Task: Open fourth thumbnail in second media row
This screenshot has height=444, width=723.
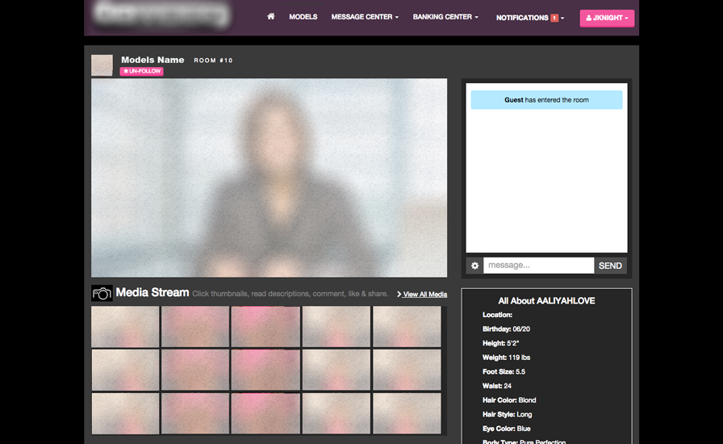Action: pos(336,371)
